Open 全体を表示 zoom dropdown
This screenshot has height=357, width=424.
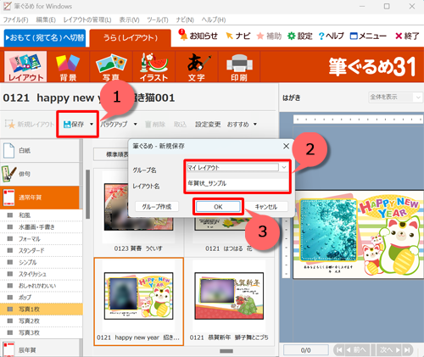click(395, 98)
